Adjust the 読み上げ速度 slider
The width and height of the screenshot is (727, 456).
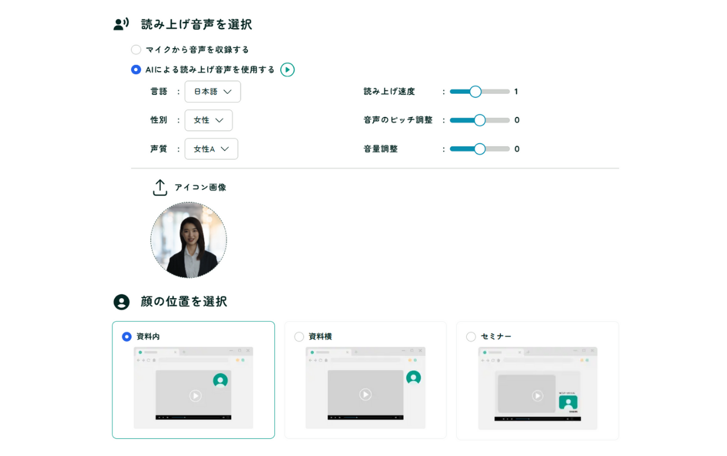(x=475, y=91)
